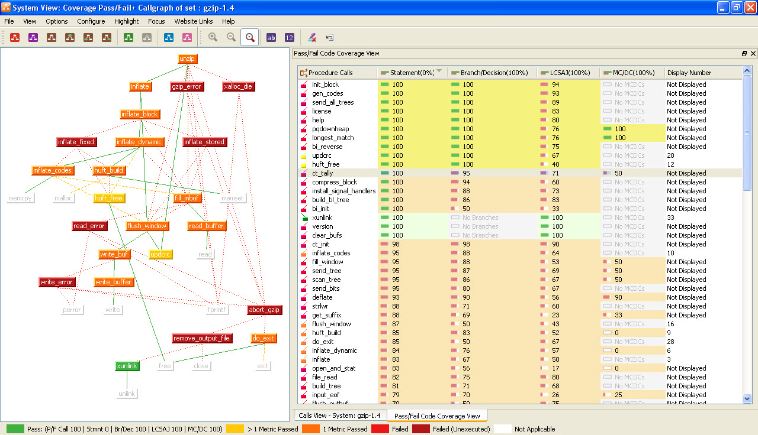This screenshot has height=435, width=758.
Task: Click the red callgraph icon in toolbar
Action: coord(15,38)
